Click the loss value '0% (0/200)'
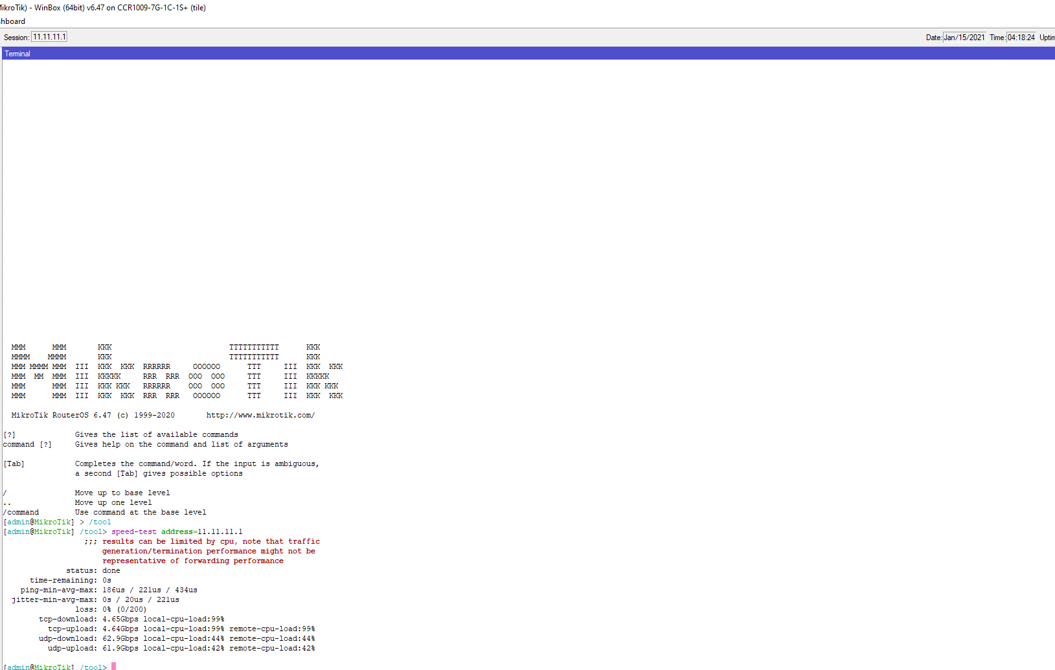 [x=124, y=610]
